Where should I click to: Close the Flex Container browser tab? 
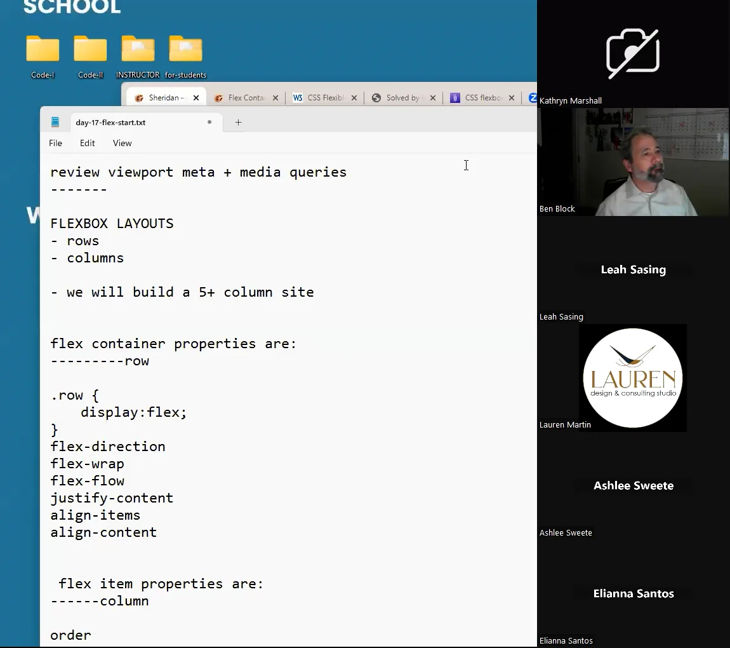[x=275, y=98]
